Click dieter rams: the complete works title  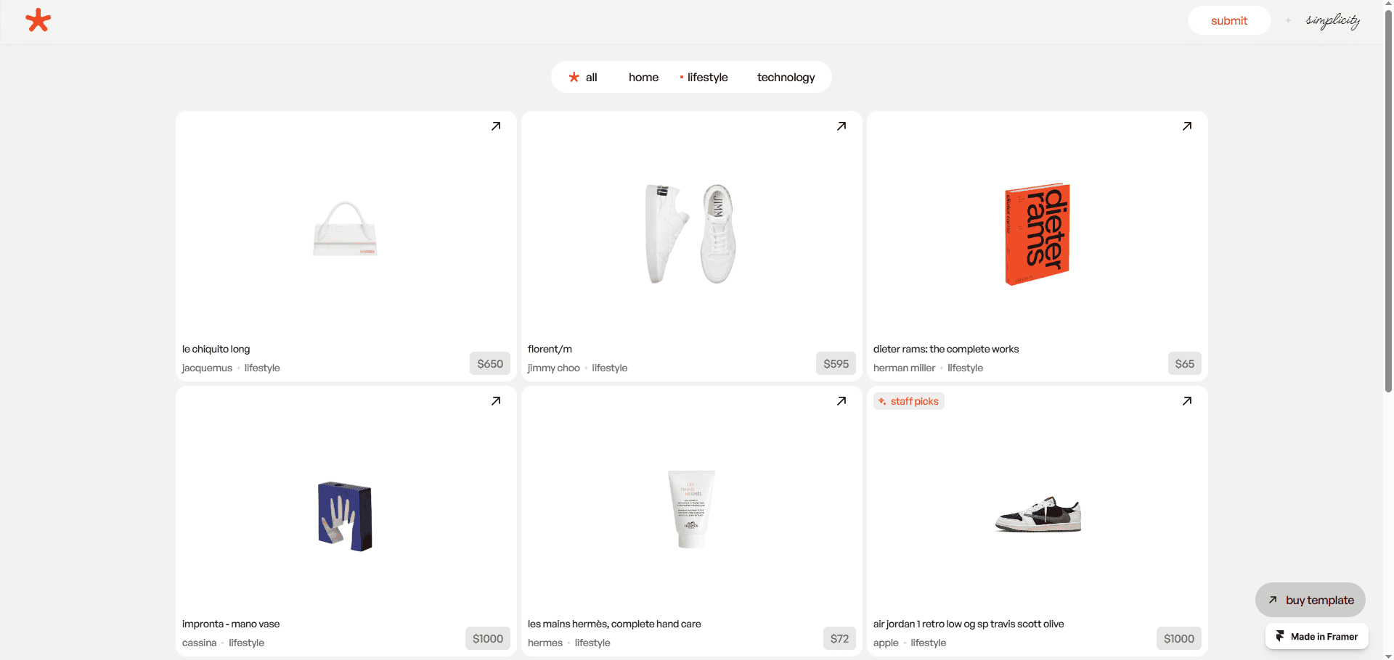coord(946,349)
